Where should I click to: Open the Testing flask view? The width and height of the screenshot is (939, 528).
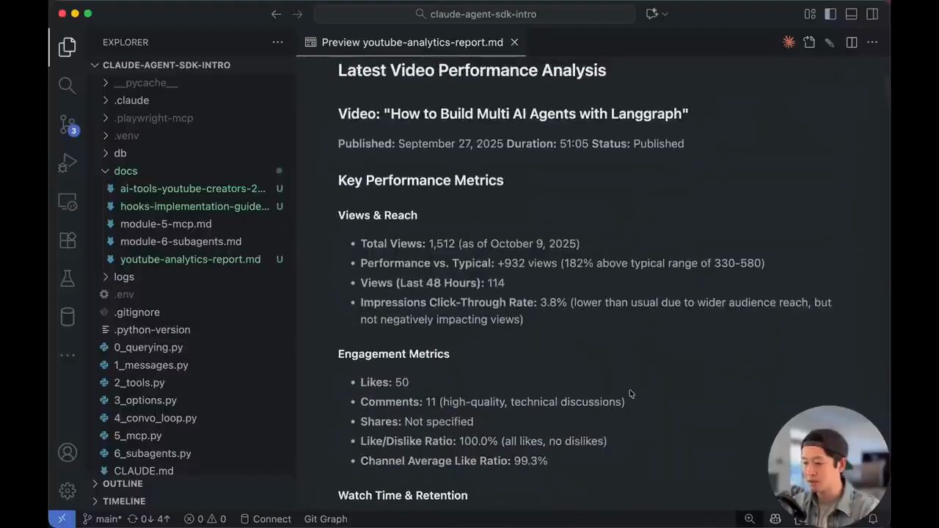67,279
